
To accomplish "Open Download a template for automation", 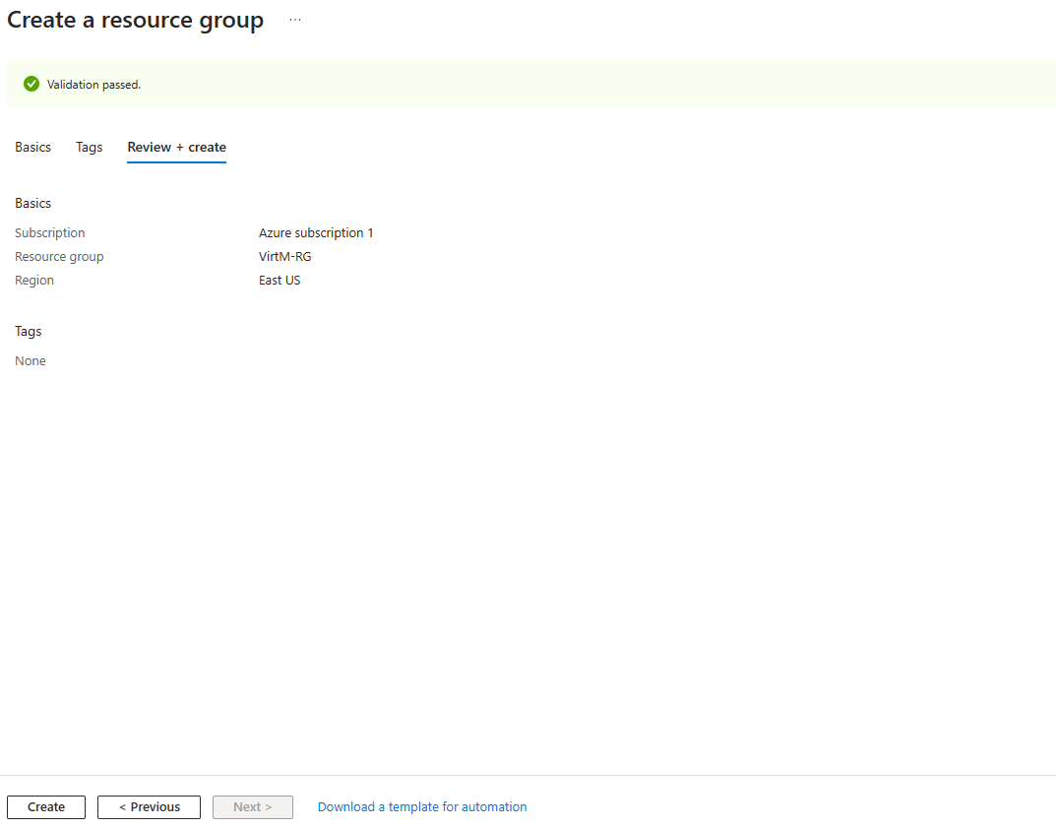I will pos(421,806).
